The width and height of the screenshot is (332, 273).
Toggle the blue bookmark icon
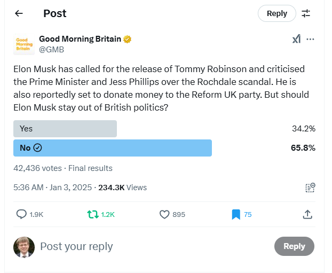[236, 214]
